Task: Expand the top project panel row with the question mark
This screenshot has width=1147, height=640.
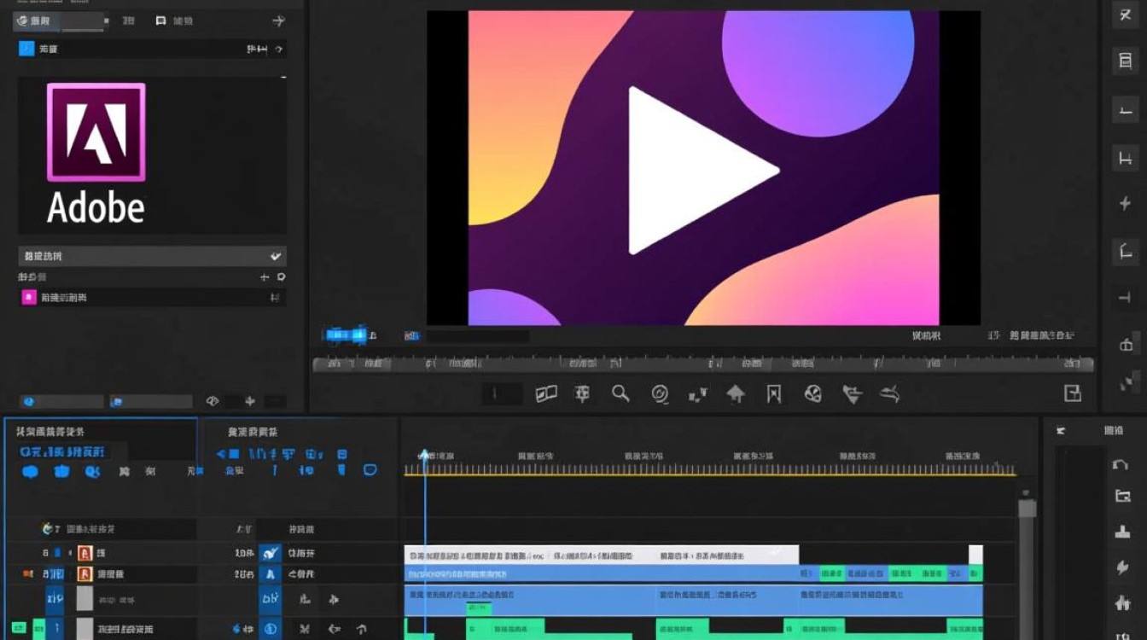Action: coord(279,49)
